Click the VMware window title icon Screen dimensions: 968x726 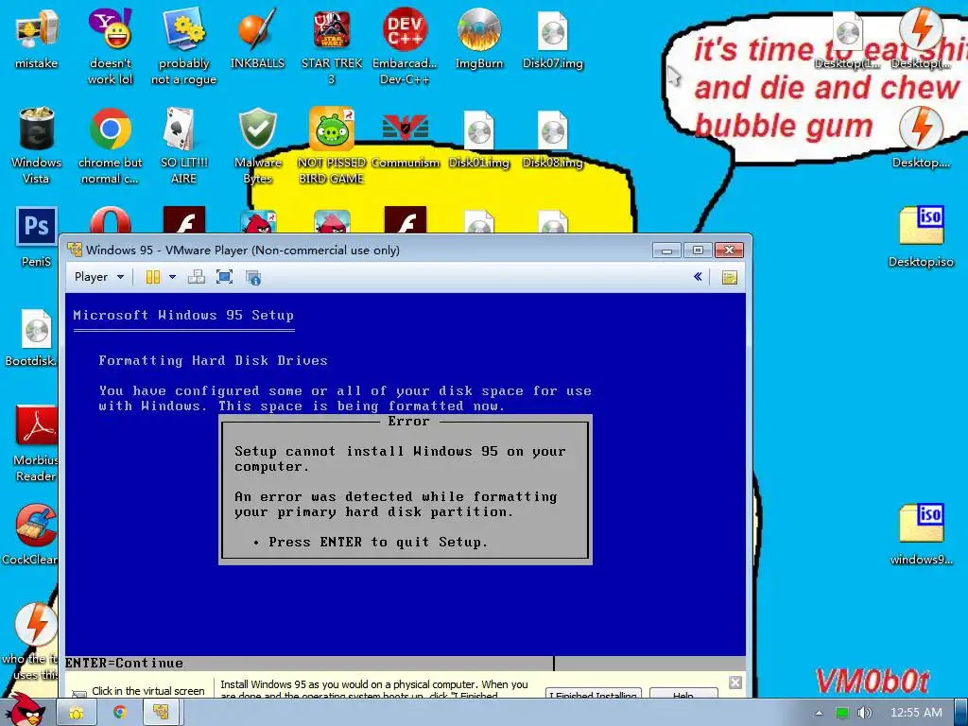pyautogui.click(x=75, y=250)
